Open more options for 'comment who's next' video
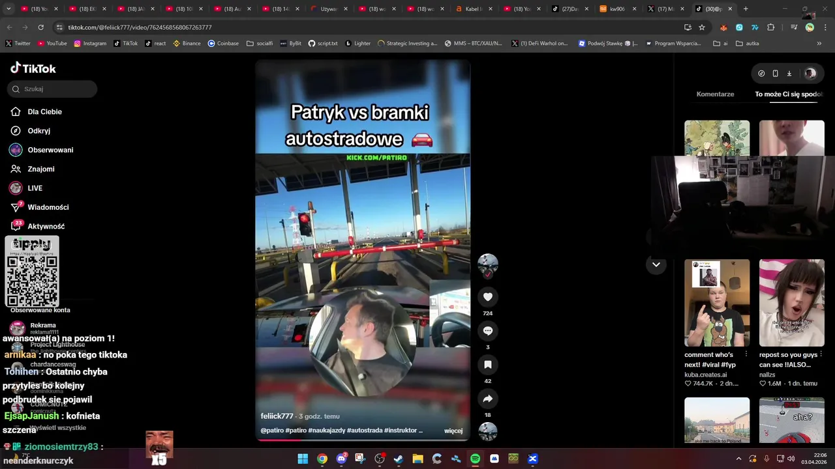This screenshot has width=835, height=469. 746,354
